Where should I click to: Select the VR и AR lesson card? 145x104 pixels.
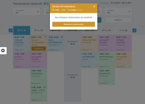tap(22, 60)
